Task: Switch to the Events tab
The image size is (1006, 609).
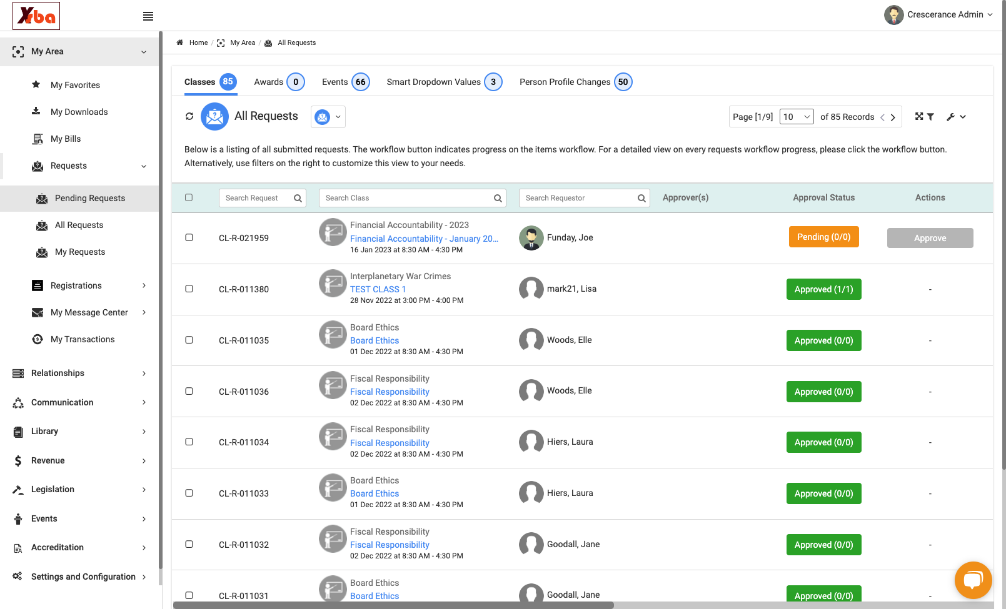Action: [x=346, y=82]
